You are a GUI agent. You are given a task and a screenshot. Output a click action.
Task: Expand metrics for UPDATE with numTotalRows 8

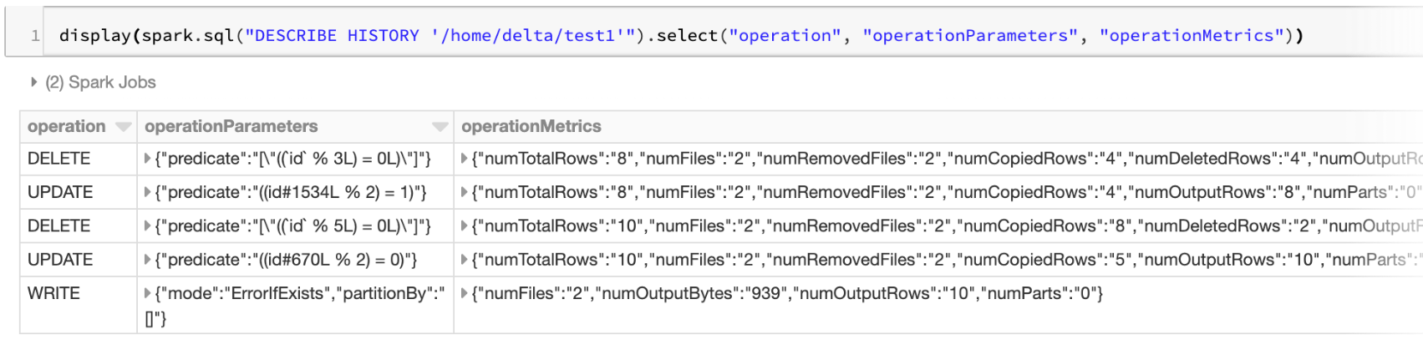465,192
